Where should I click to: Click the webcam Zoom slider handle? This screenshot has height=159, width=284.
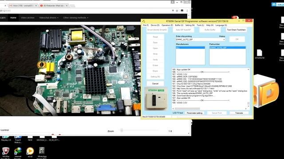122,130
